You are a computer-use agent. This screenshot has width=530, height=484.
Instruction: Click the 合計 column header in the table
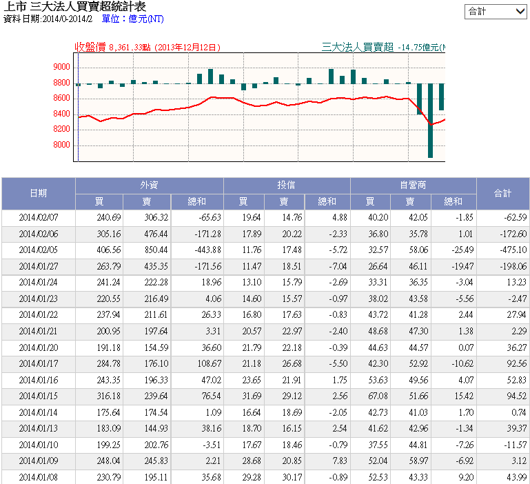(x=502, y=194)
